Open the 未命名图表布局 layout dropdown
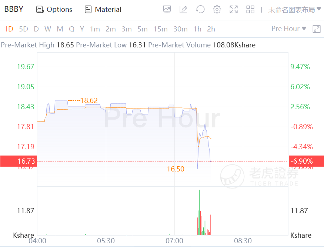The width and height of the screenshot is (324, 247). (x=295, y=10)
